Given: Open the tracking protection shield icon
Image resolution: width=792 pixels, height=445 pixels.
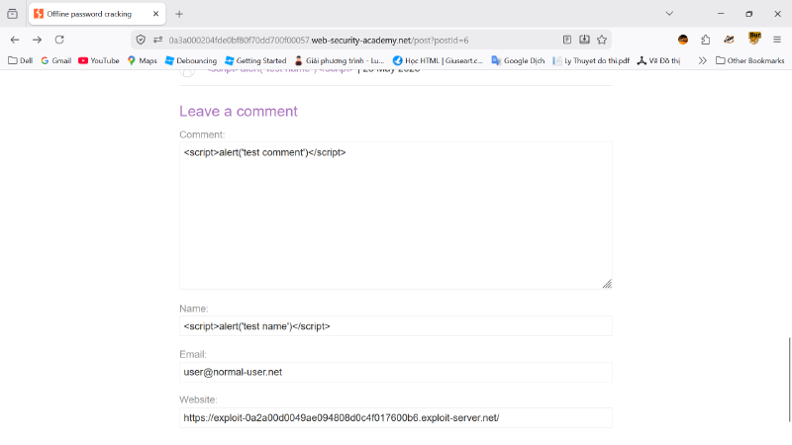Looking at the screenshot, I should [x=141, y=40].
